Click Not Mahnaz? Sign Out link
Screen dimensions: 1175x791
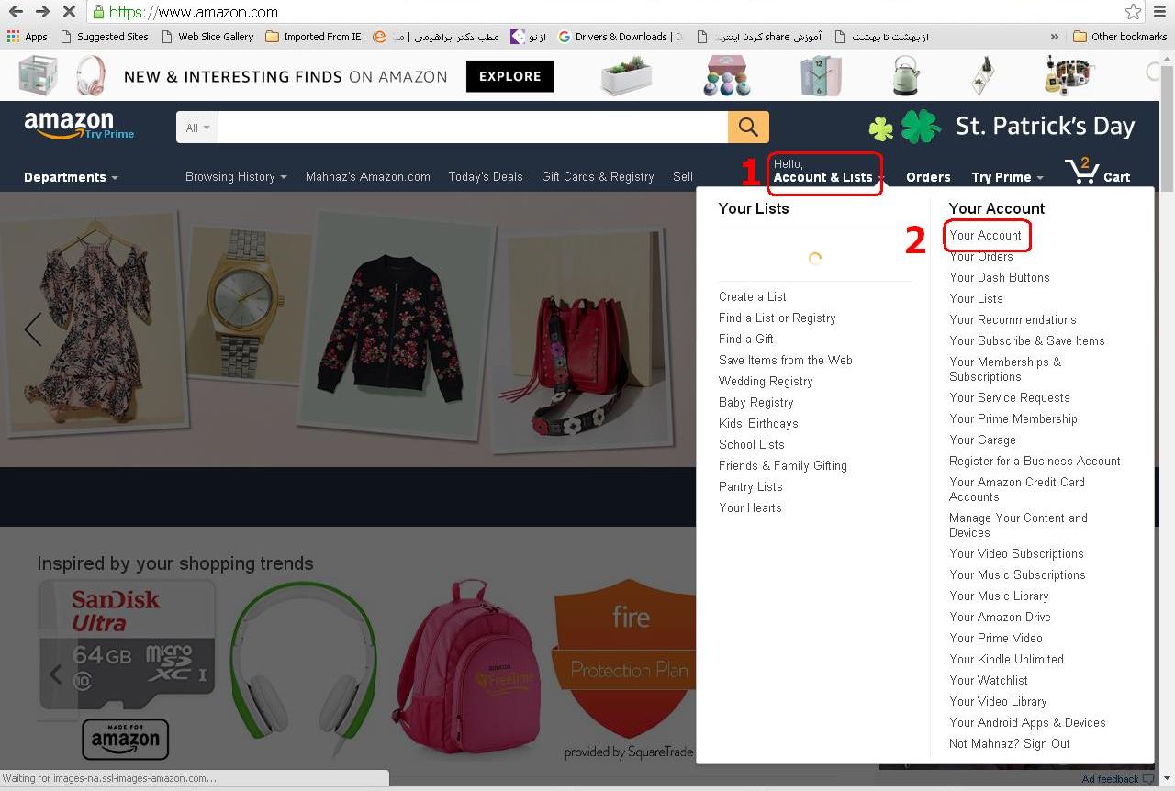pos(1010,743)
